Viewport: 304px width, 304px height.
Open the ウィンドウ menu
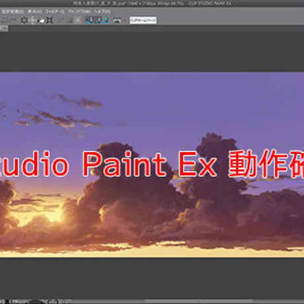pyautogui.click(x=79, y=11)
